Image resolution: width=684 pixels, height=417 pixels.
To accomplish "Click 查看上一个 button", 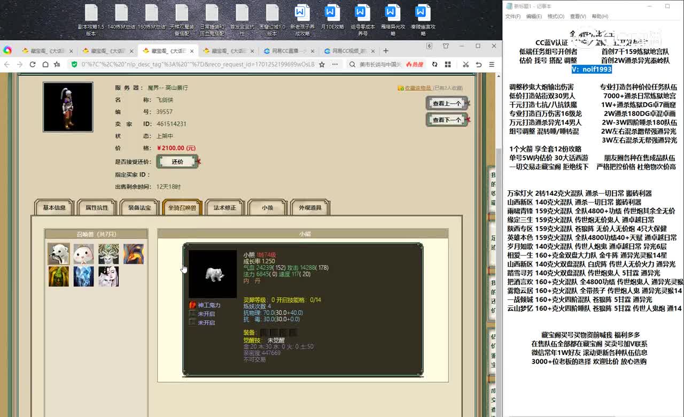I will (447, 103).
